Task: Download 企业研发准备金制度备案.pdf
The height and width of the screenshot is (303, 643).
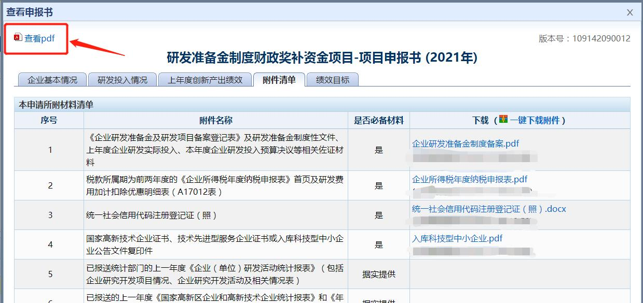Action: click(466, 143)
